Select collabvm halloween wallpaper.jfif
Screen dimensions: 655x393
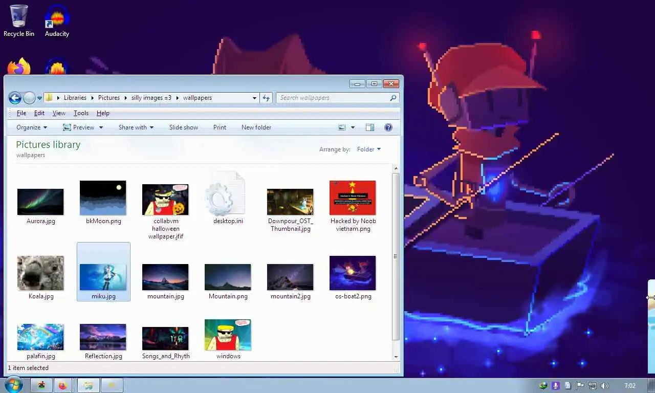pyautogui.click(x=165, y=199)
